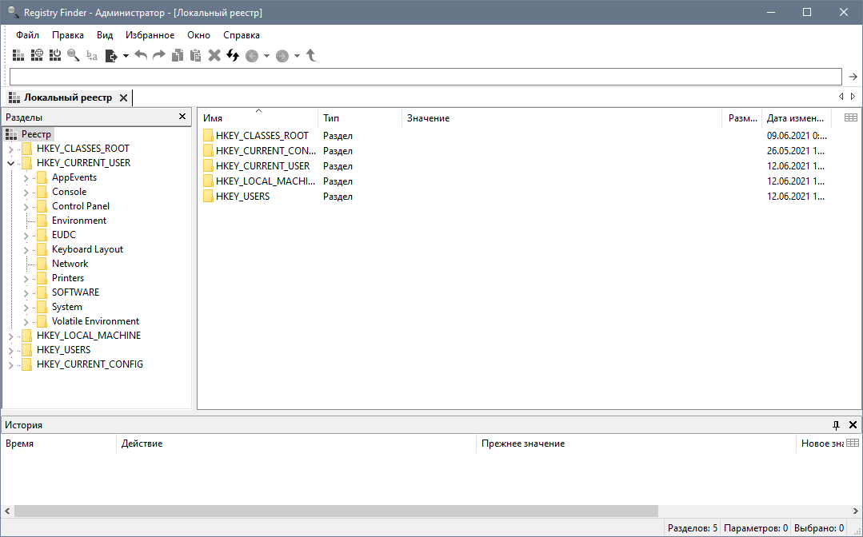Pin the История panel with pushpin
The width and height of the screenshot is (863, 537).
tap(837, 425)
